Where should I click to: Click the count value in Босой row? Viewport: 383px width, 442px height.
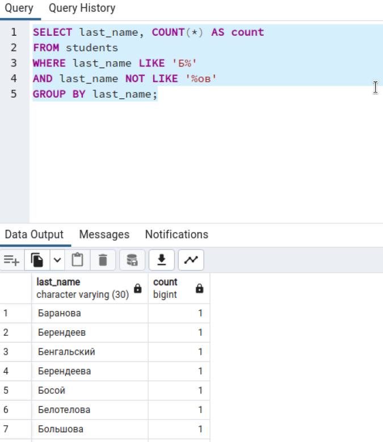click(179, 390)
